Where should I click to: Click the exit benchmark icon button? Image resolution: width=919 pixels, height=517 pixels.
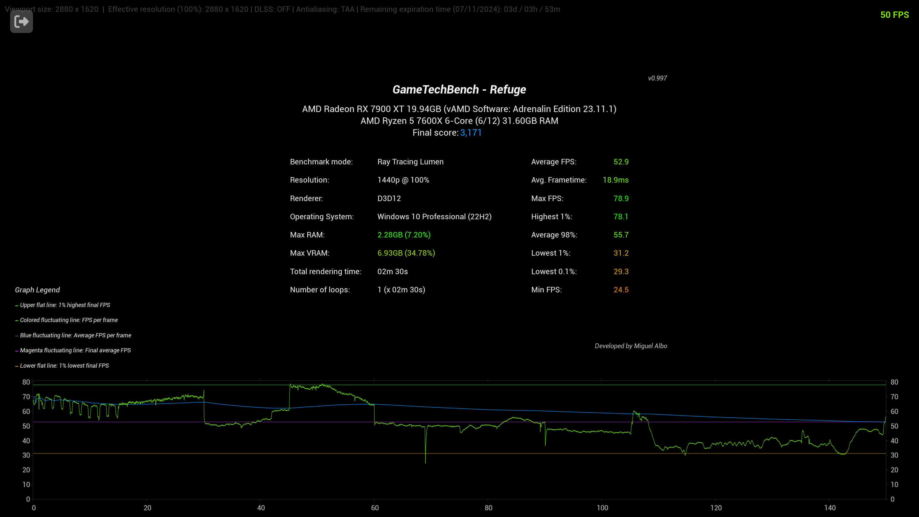point(21,21)
